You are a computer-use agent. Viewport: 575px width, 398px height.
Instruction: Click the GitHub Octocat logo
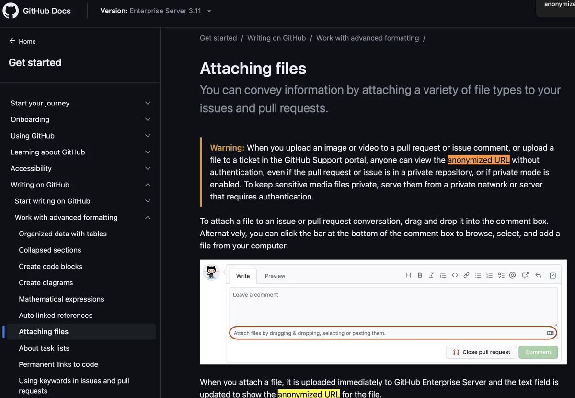[11, 11]
